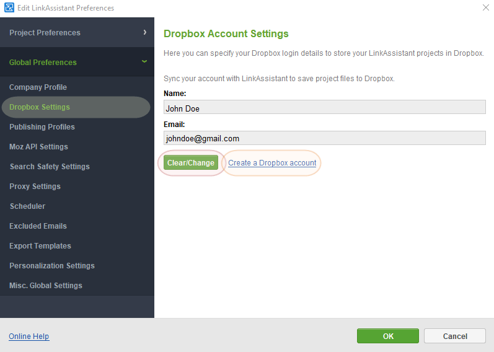Screen dimensions: 494x352
Task: Close the Edit LinkAssistant Preferences dialog
Action: [485, 8]
